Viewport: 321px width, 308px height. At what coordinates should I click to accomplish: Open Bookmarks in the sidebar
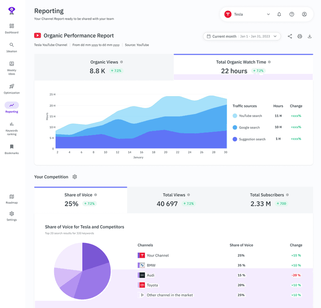click(x=12, y=149)
